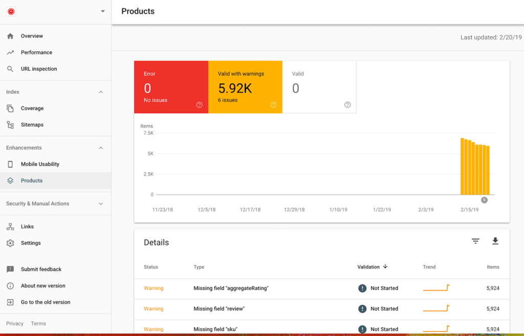Screen dimensions: 524x336
Task: Toggle the red Error status card
Action: point(171,87)
